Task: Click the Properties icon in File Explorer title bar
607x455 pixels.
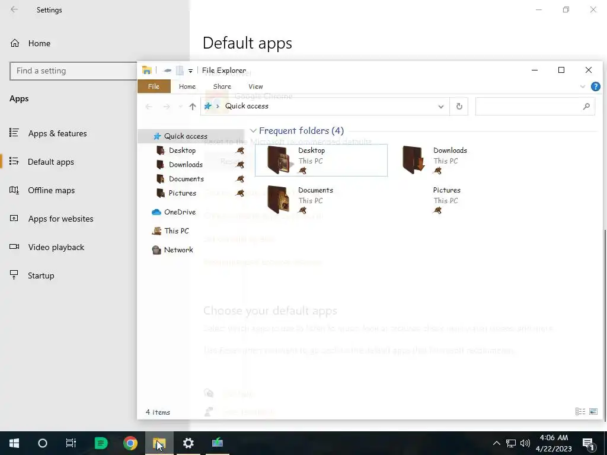Action: tap(167, 71)
